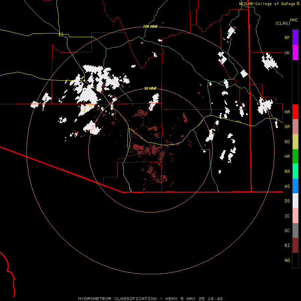
Task: Click the BD legend label
Action: 287,142
